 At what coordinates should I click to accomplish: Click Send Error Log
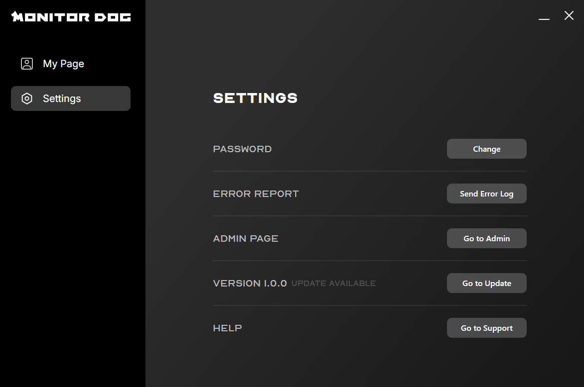click(486, 193)
